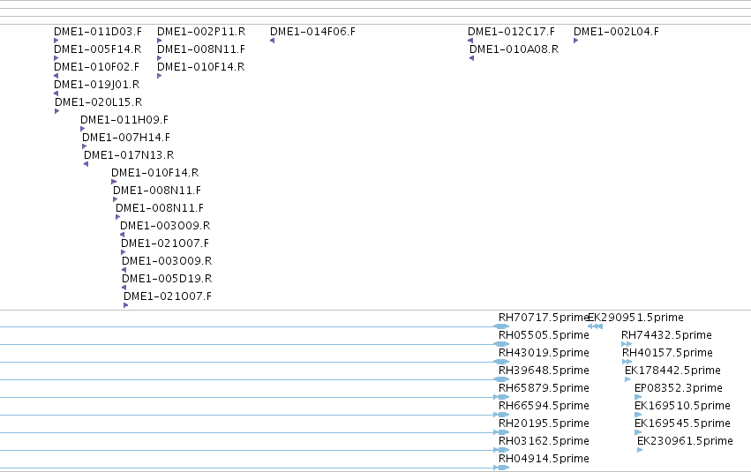Select the RH03162.5prime label

point(544,441)
